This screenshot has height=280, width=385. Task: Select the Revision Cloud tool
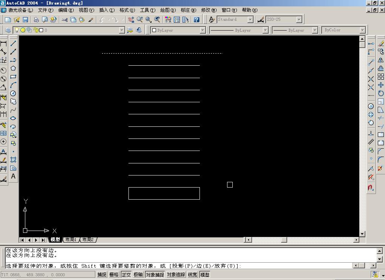[x=13, y=102]
